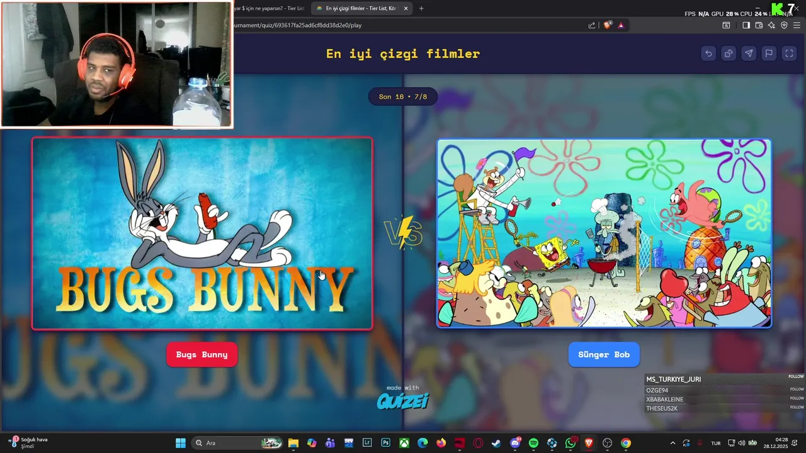This screenshot has width=806, height=453.
Task: Open the Xbox app from the taskbar
Action: pos(404,443)
